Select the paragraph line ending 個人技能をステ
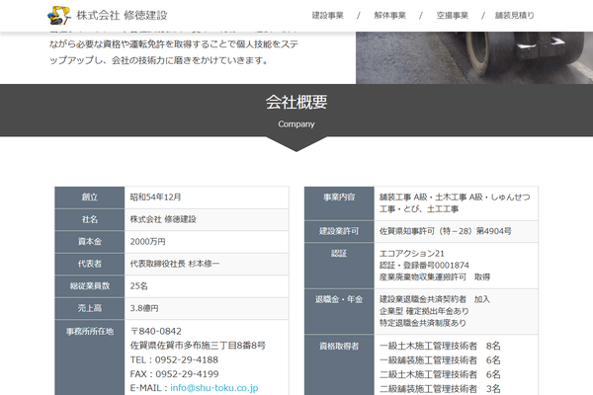593x395 pixels. pyautogui.click(x=174, y=44)
